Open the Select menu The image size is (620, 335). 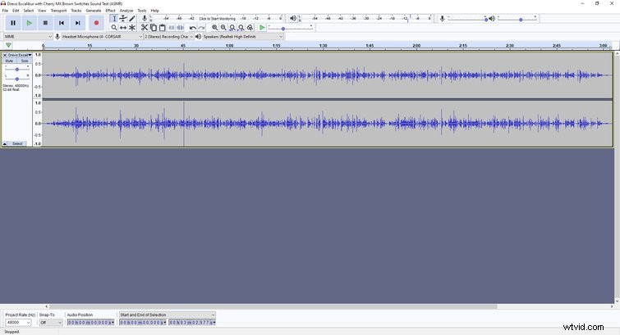[x=29, y=11]
